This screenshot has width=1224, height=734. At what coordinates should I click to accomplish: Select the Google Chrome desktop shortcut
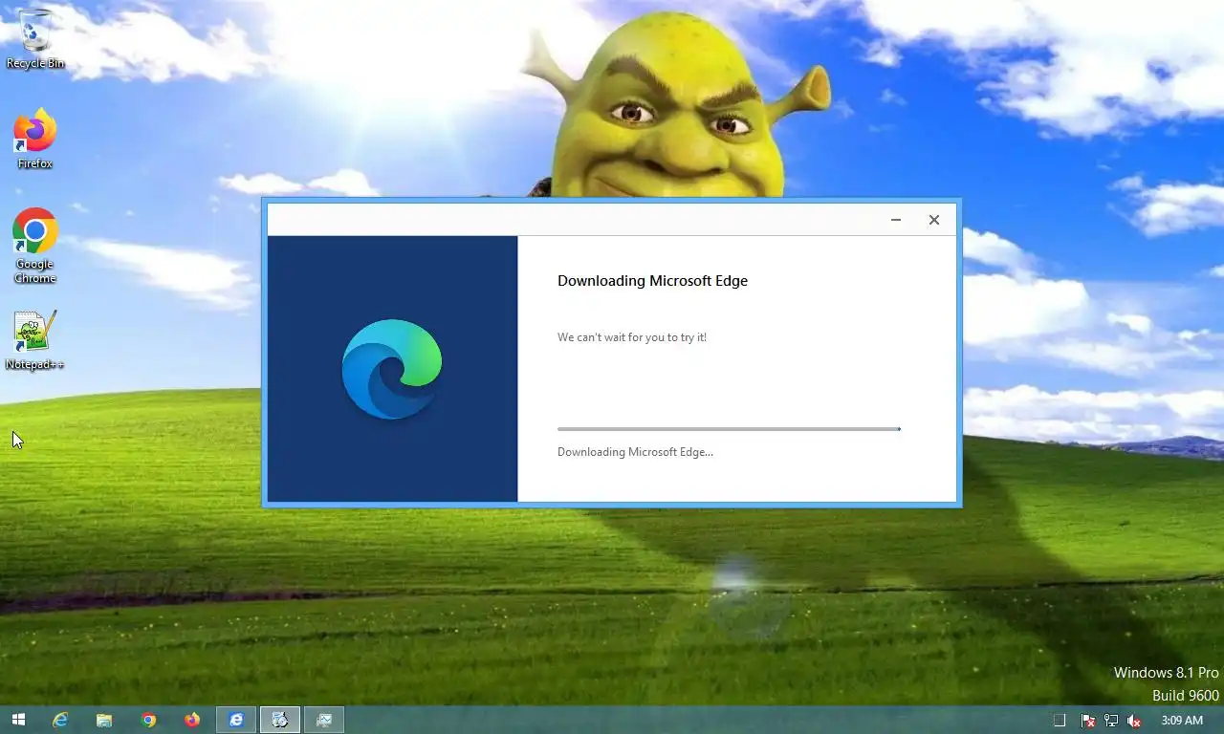(x=35, y=246)
